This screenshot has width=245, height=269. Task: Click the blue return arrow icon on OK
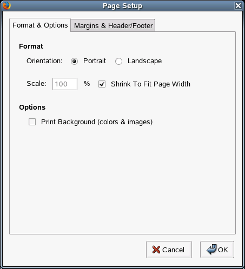click(x=211, y=249)
